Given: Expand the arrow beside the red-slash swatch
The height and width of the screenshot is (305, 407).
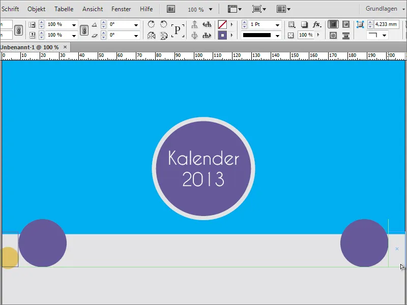Looking at the screenshot, I should (232, 24).
